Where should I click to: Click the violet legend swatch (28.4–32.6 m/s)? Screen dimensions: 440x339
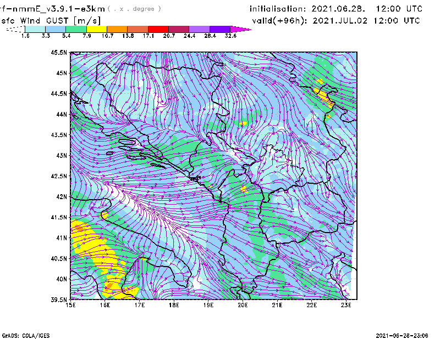pyautogui.click(x=220, y=29)
